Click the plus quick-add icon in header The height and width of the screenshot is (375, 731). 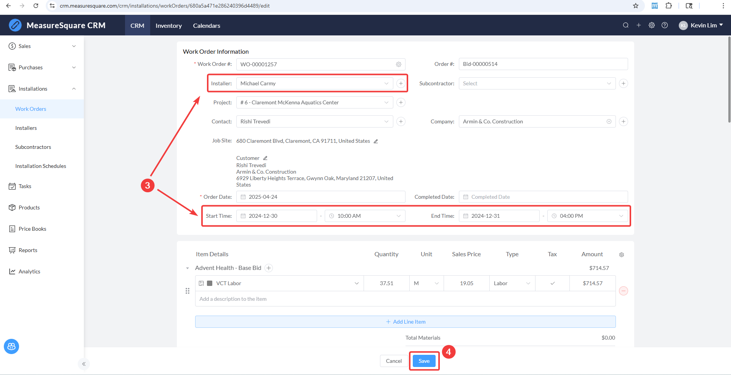639,25
